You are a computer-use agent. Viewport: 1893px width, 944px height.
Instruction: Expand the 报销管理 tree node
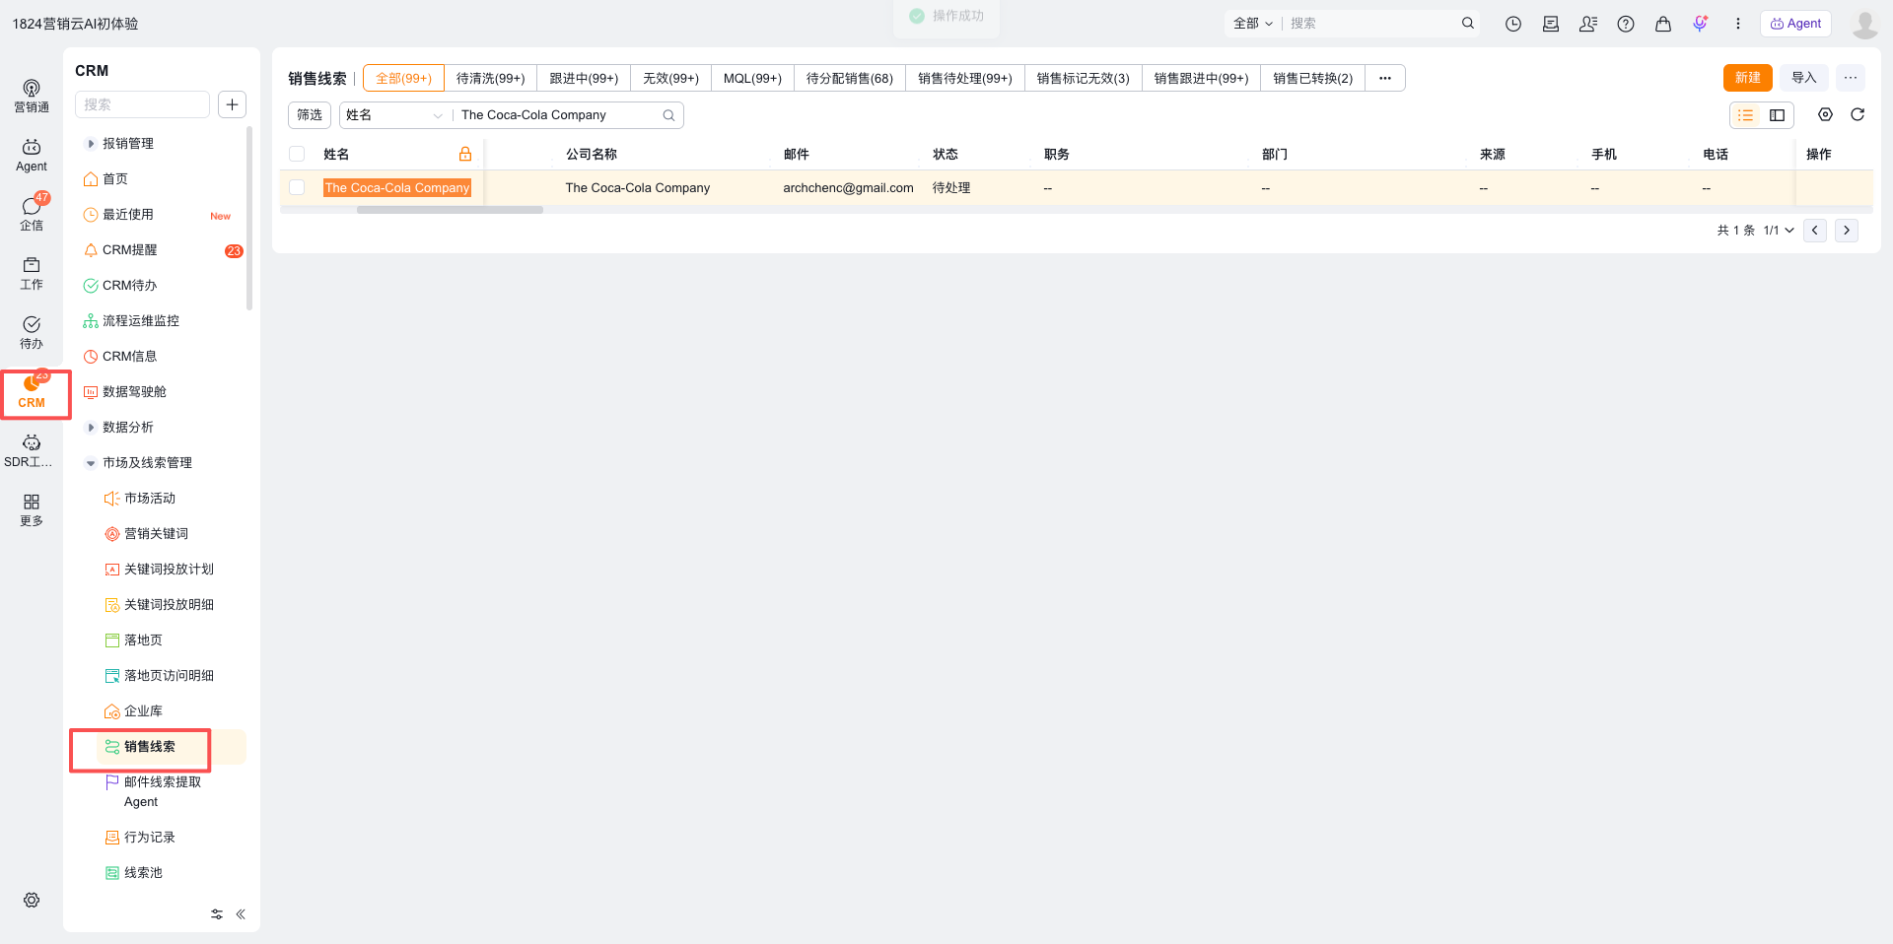pos(91,144)
